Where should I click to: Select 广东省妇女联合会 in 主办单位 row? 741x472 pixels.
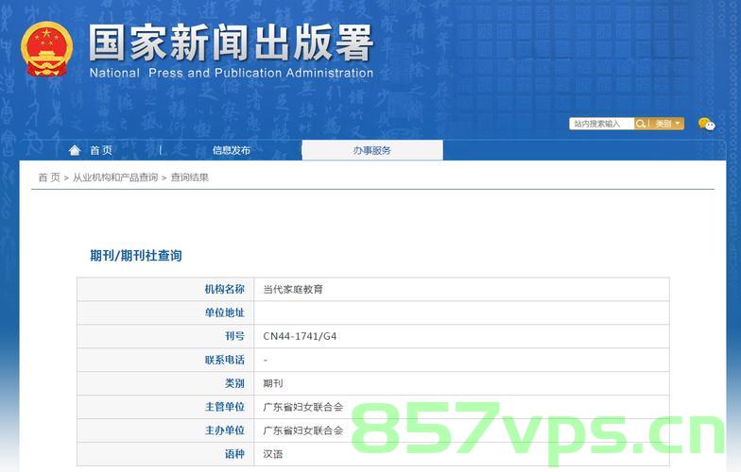click(302, 430)
